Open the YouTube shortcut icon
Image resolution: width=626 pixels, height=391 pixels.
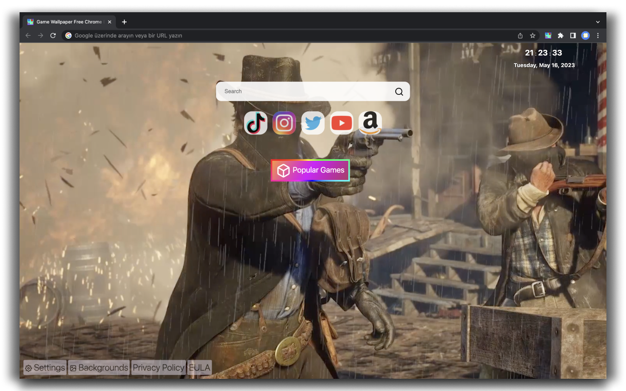[x=341, y=123]
